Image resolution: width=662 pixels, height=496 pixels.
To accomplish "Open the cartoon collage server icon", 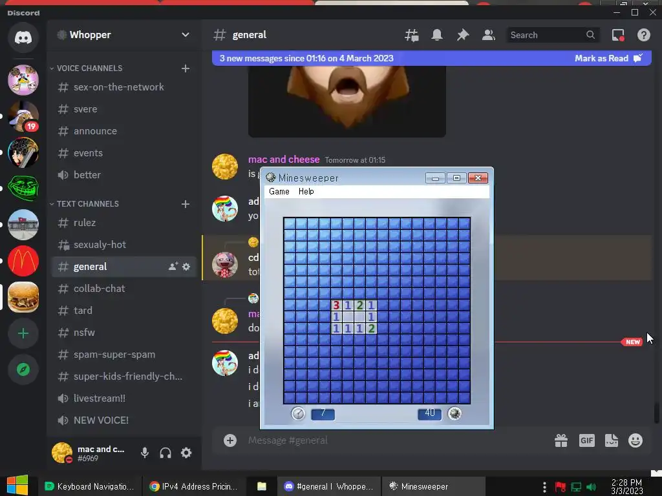I will click(23, 80).
